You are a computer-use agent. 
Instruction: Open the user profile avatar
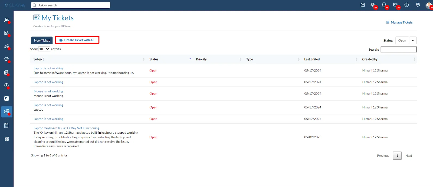(x=429, y=5)
